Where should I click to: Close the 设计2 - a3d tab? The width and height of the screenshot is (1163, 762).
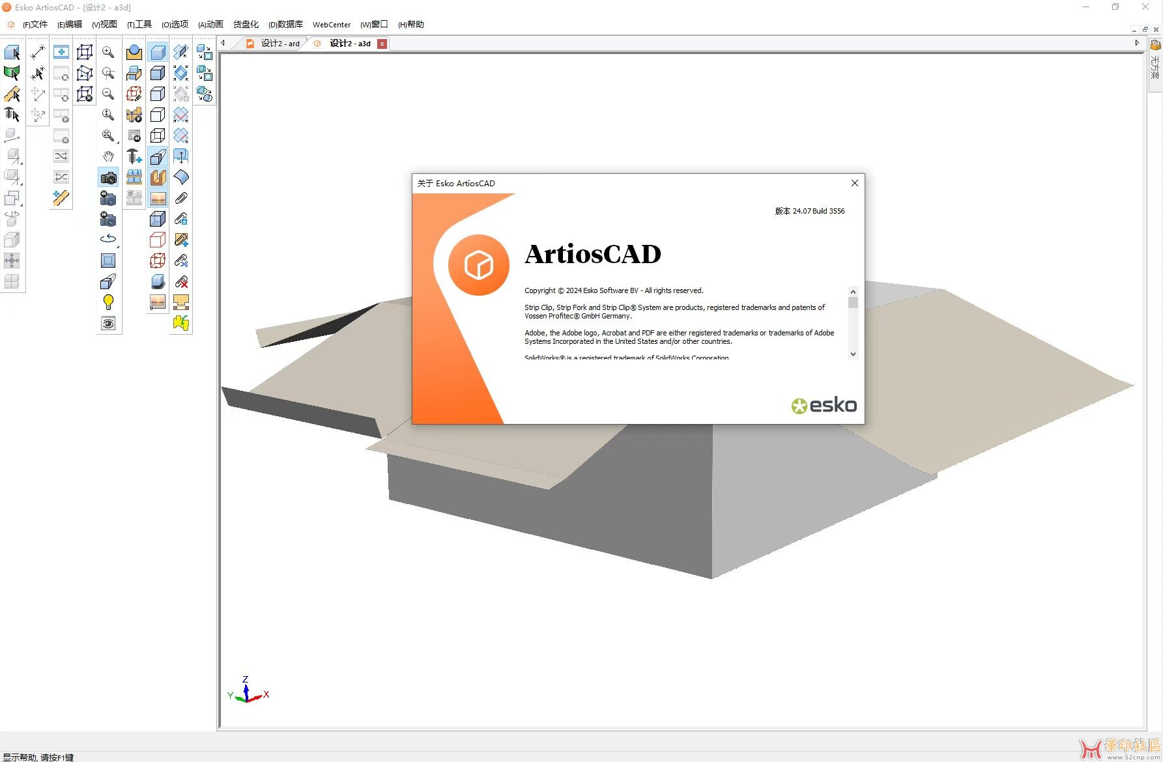[382, 44]
